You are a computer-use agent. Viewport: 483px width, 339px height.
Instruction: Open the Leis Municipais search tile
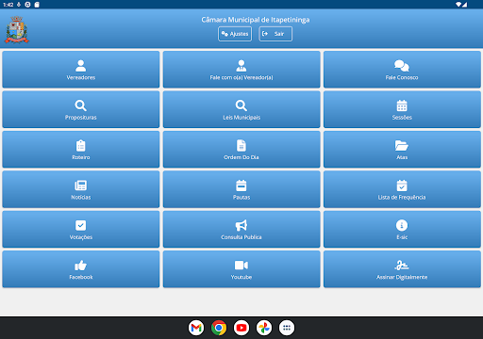241,109
